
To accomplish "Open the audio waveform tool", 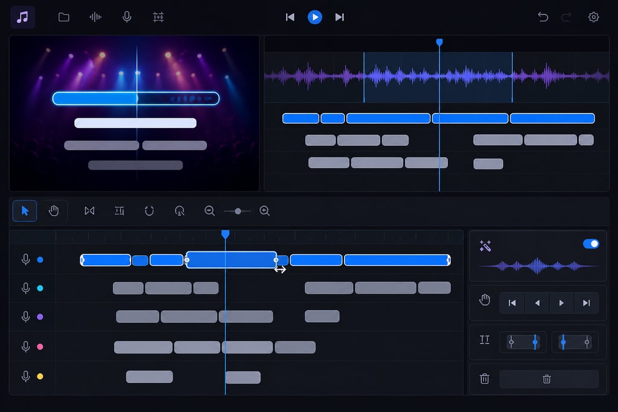I will tap(95, 17).
